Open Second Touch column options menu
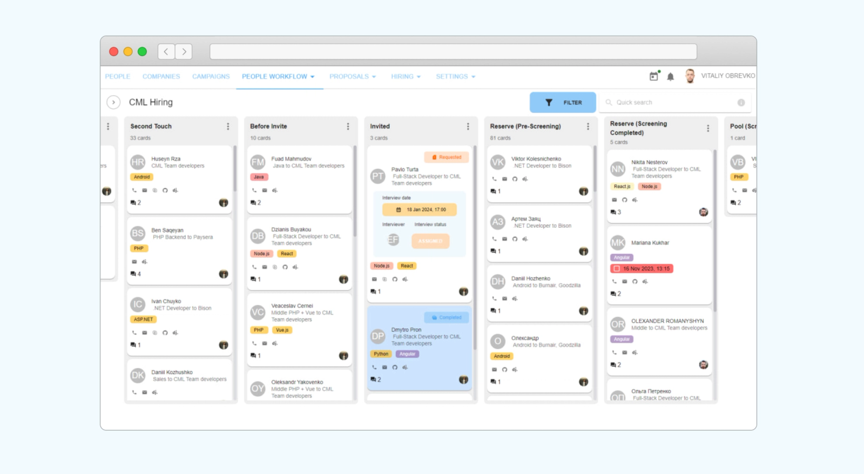This screenshot has width=864, height=474. [x=228, y=126]
